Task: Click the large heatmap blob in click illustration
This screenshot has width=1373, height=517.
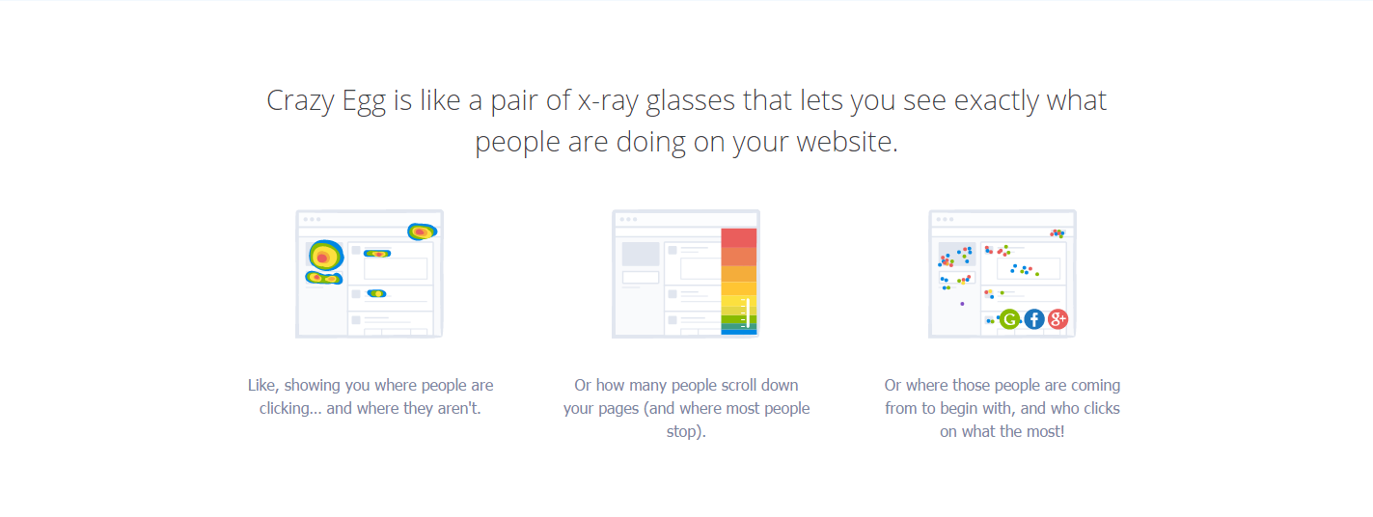Action: point(326,257)
